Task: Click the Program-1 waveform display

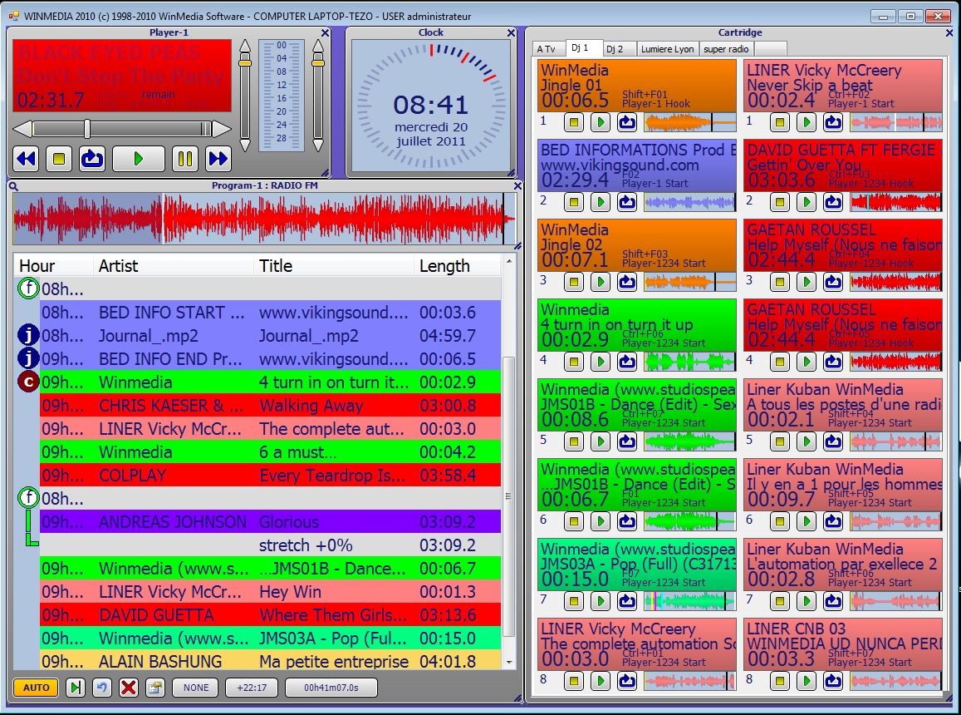Action: pos(263,218)
